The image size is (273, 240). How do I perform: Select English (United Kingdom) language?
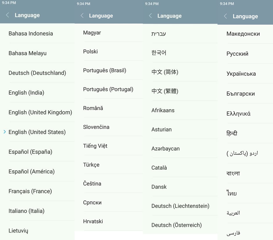pos(40,112)
